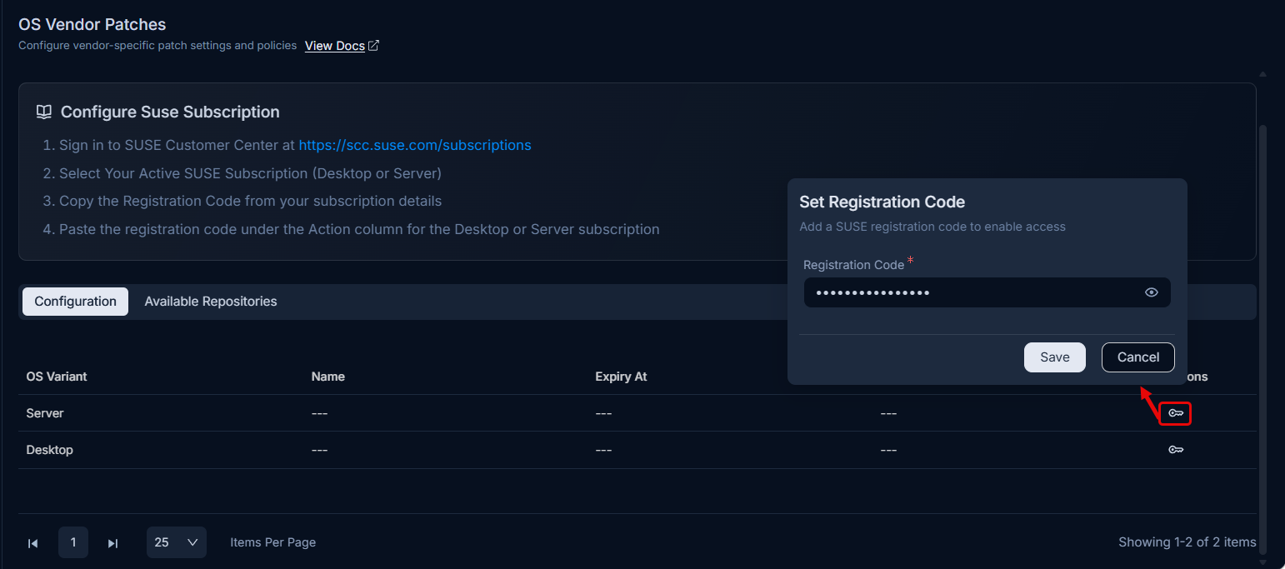Viewport: 1285px width, 569px height.
Task: Select page 1 button
Action: click(x=73, y=542)
